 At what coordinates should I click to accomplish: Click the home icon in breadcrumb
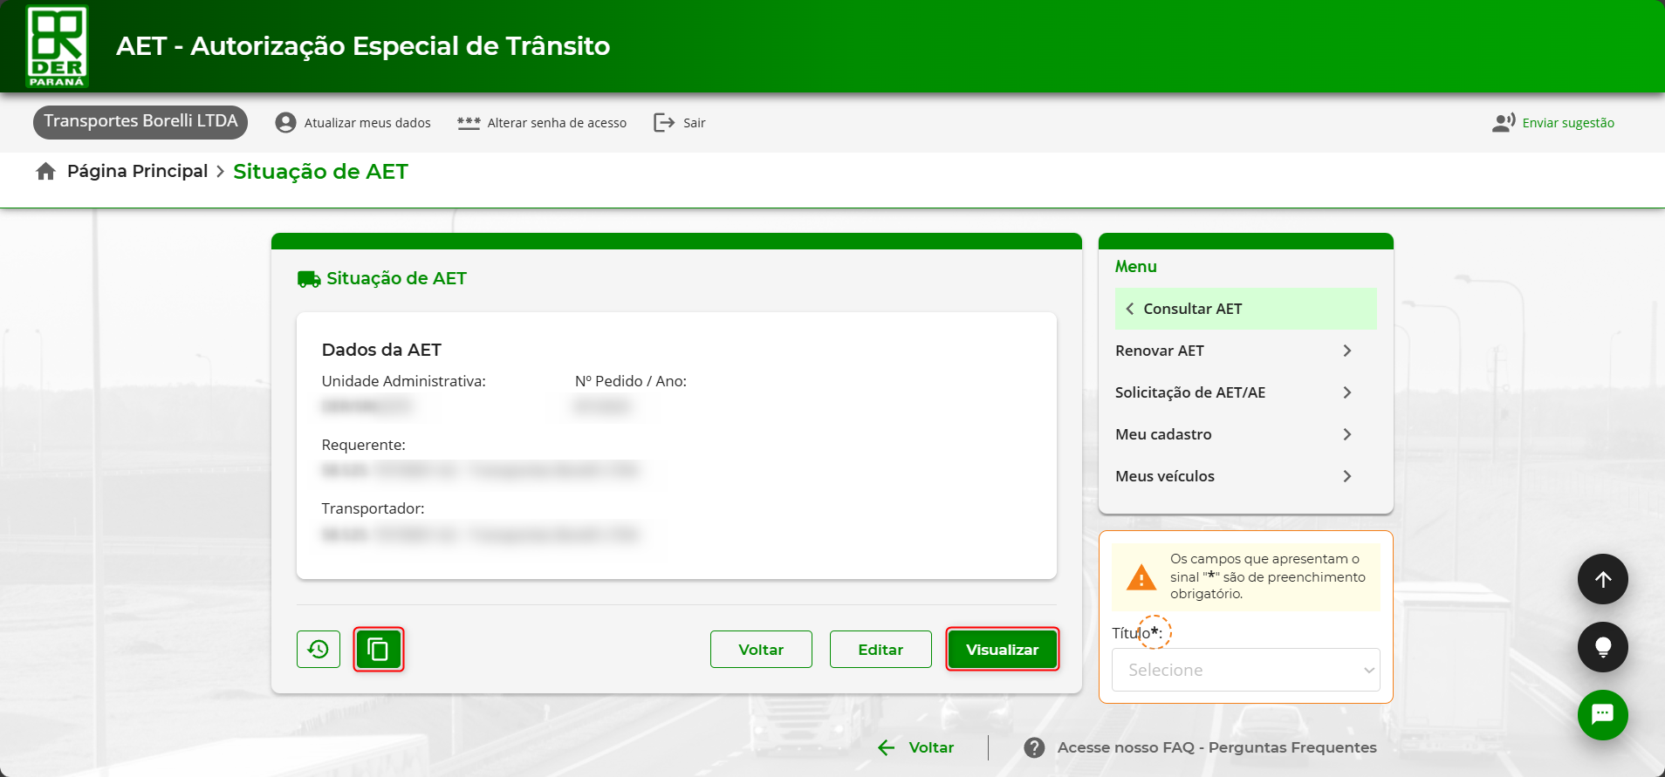point(46,172)
